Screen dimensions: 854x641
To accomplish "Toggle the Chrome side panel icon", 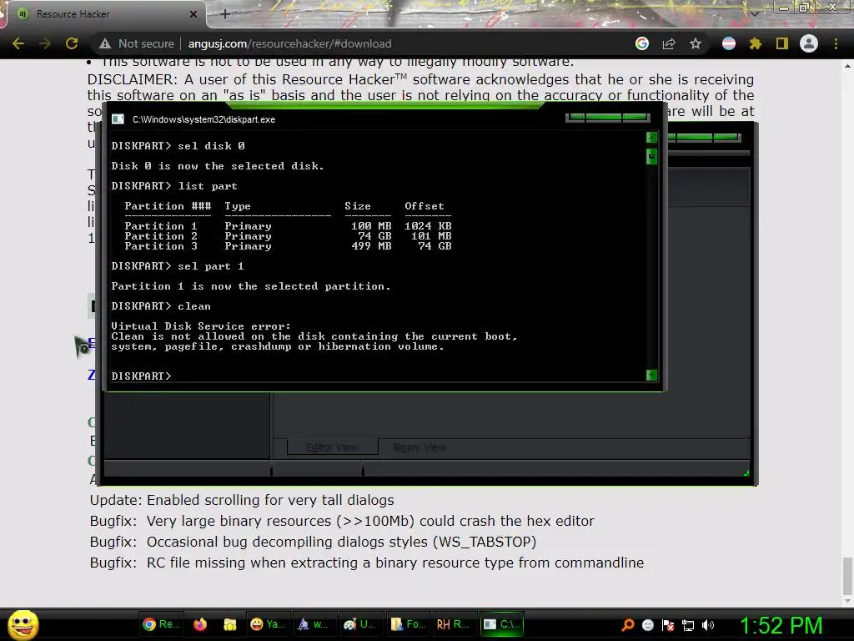I will coord(782,43).
